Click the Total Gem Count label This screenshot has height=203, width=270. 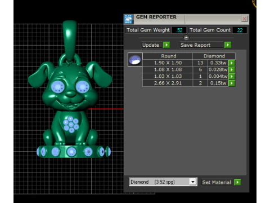tap(210, 30)
